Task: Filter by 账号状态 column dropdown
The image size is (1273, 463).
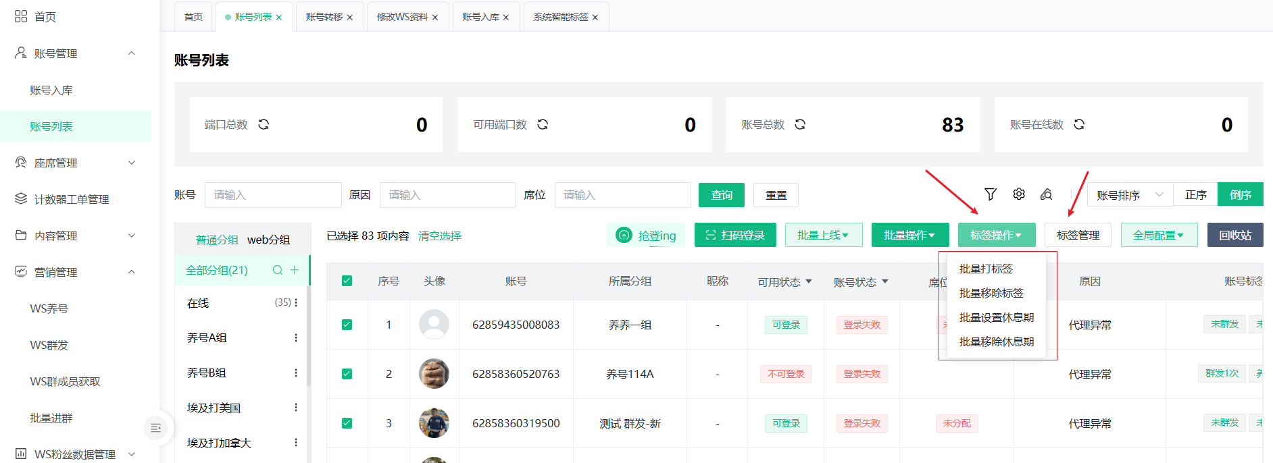Action: pyautogui.click(x=885, y=281)
